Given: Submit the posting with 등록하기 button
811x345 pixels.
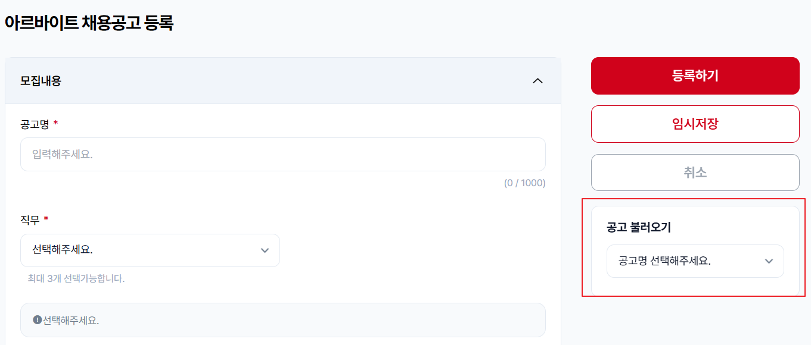Looking at the screenshot, I should (695, 76).
